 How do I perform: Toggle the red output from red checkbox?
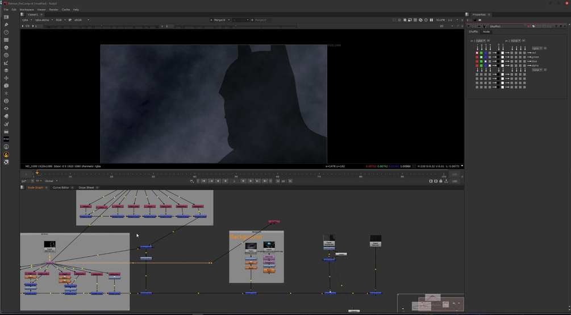pos(477,53)
